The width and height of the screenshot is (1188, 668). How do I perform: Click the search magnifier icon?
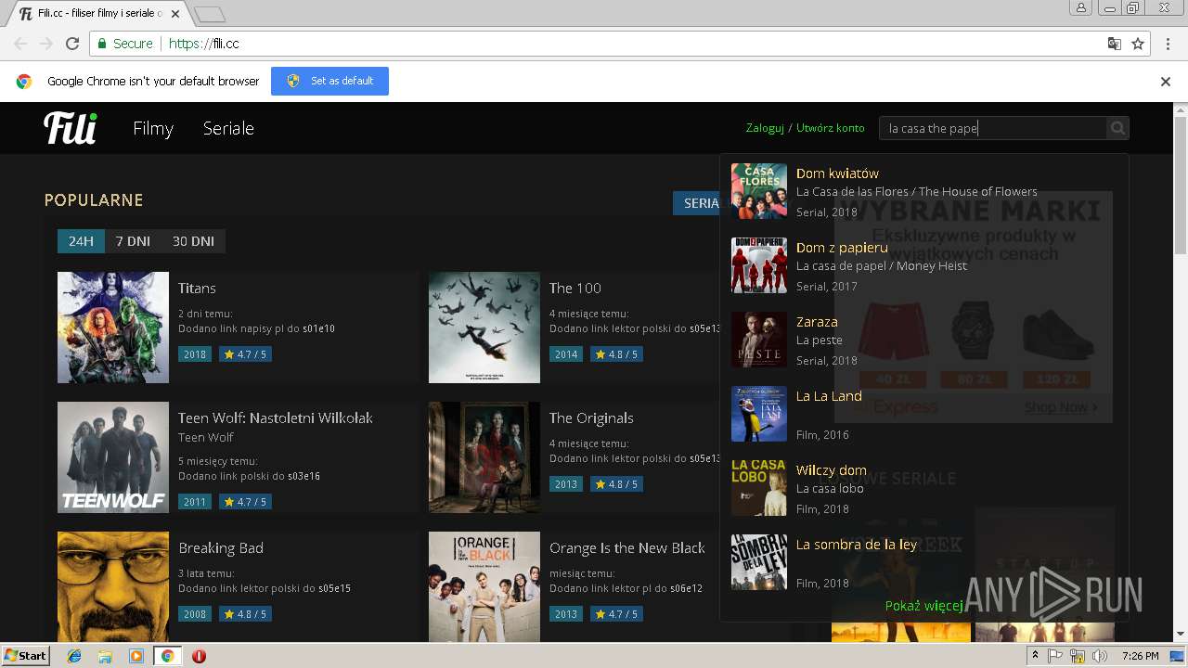[x=1117, y=128]
